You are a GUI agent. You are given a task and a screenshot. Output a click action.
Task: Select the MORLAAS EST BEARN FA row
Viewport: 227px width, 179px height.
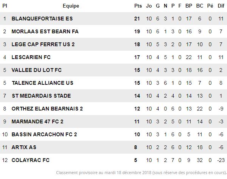click(113, 31)
